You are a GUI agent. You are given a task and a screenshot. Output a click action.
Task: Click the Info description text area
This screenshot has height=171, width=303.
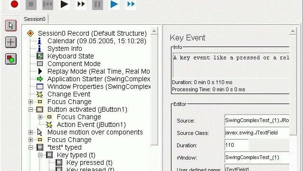(231, 65)
